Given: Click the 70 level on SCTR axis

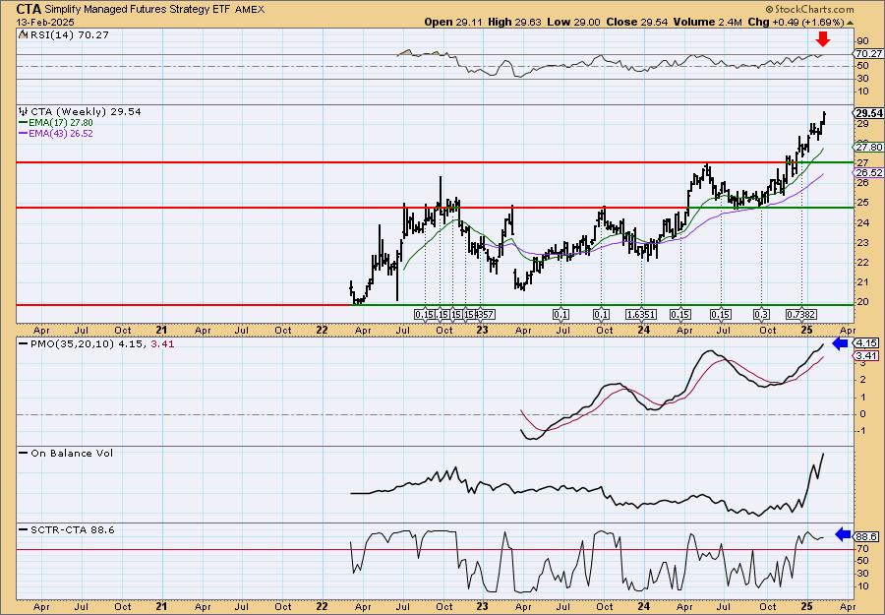Looking at the screenshot, I should point(861,548).
